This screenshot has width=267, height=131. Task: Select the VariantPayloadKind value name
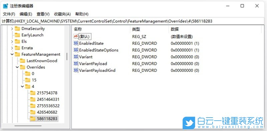click(x=97, y=70)
